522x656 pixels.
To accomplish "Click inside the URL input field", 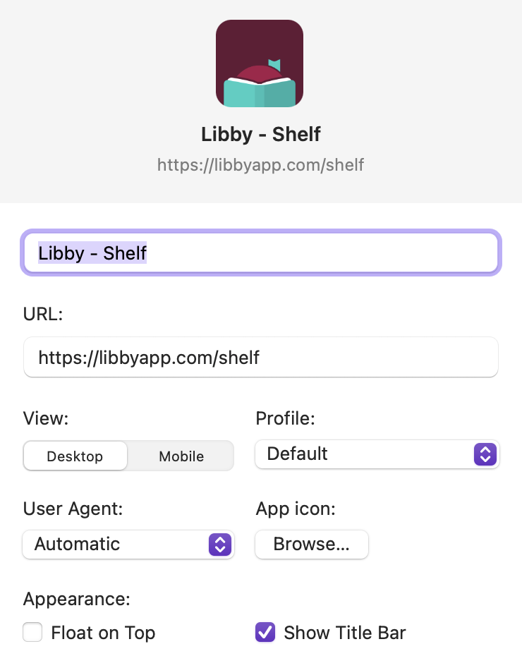I will click(x=260, y=357).
